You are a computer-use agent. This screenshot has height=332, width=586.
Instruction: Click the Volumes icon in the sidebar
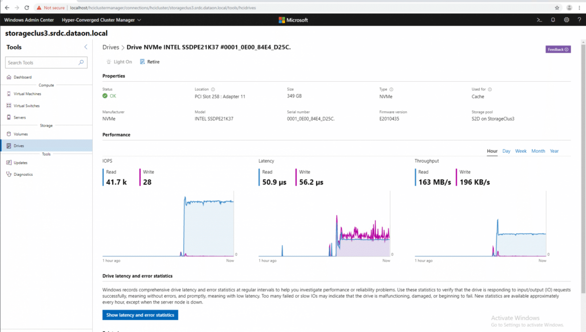[9, 134]
